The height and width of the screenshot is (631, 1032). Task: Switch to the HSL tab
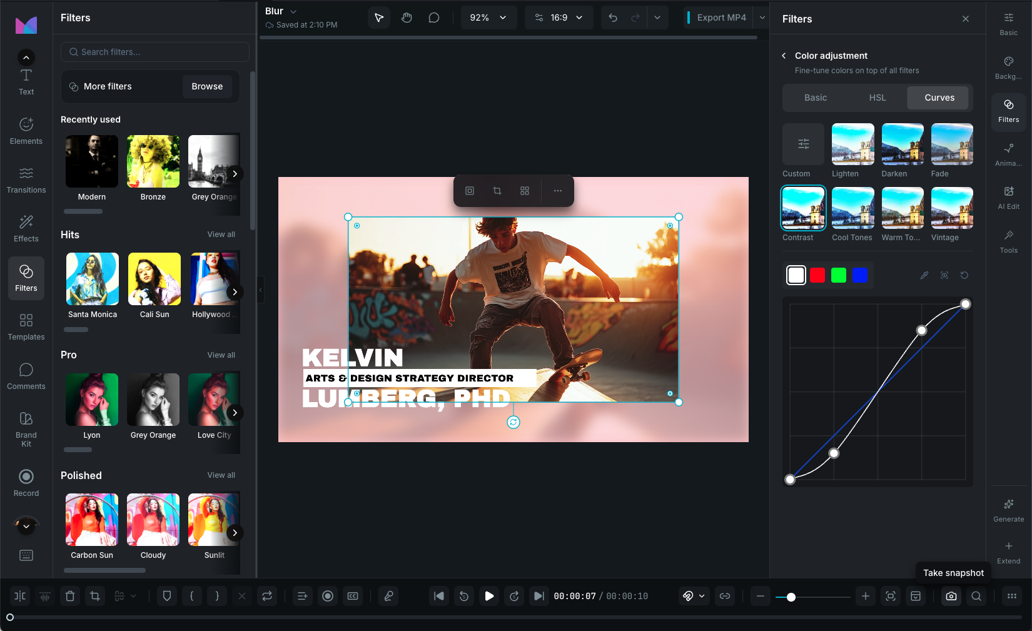pyautogui.click(x=878, y=98)
